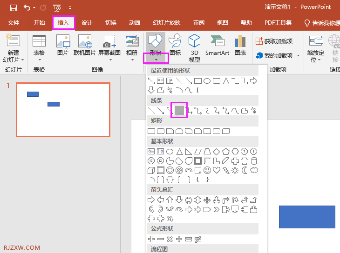Select the smiley face shape
340x253 pixels.
[x=207, y=170]
